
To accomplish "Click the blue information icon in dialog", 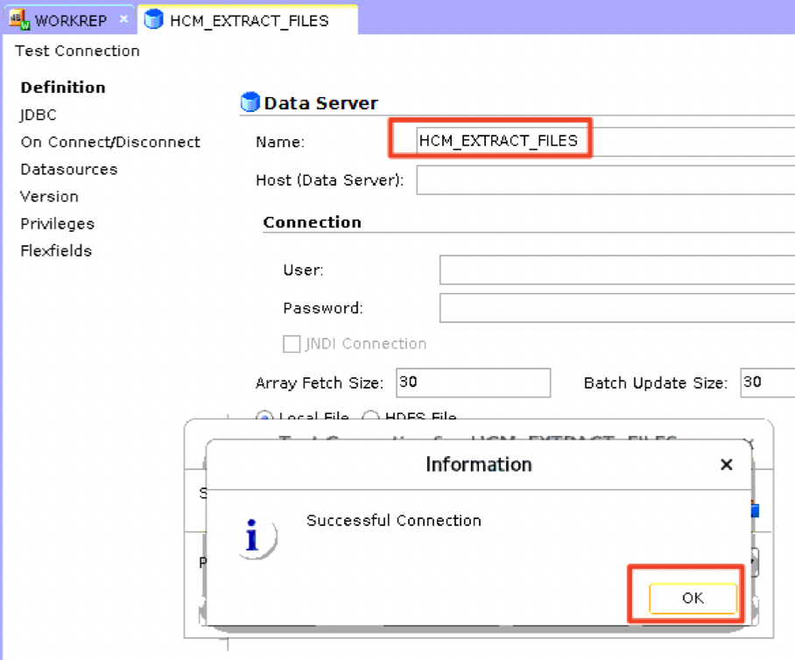I will click(253, 537).
